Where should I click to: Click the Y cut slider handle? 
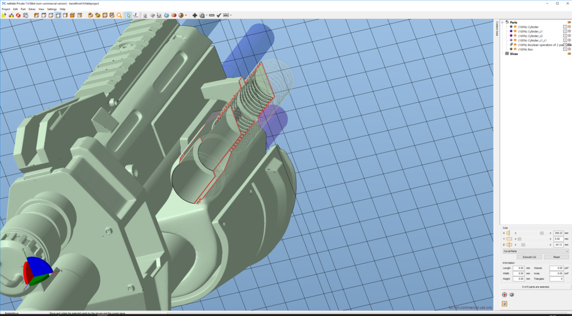point(519,239)
